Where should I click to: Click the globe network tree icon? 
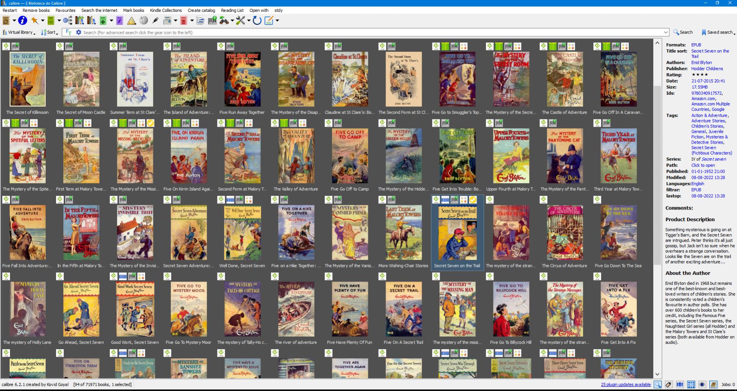pyautogui.click(x=68, y=20)
